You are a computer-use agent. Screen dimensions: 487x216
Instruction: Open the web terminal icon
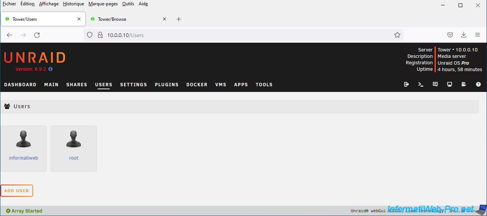pyautogui.click(x=421, y=84)
